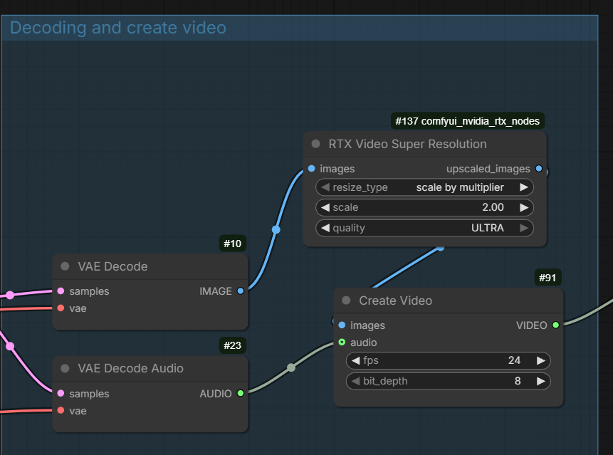Image resolution: width=613 pixels, height=455 pixels.
Task: Increase fps with right arrow
Action: 540,360
